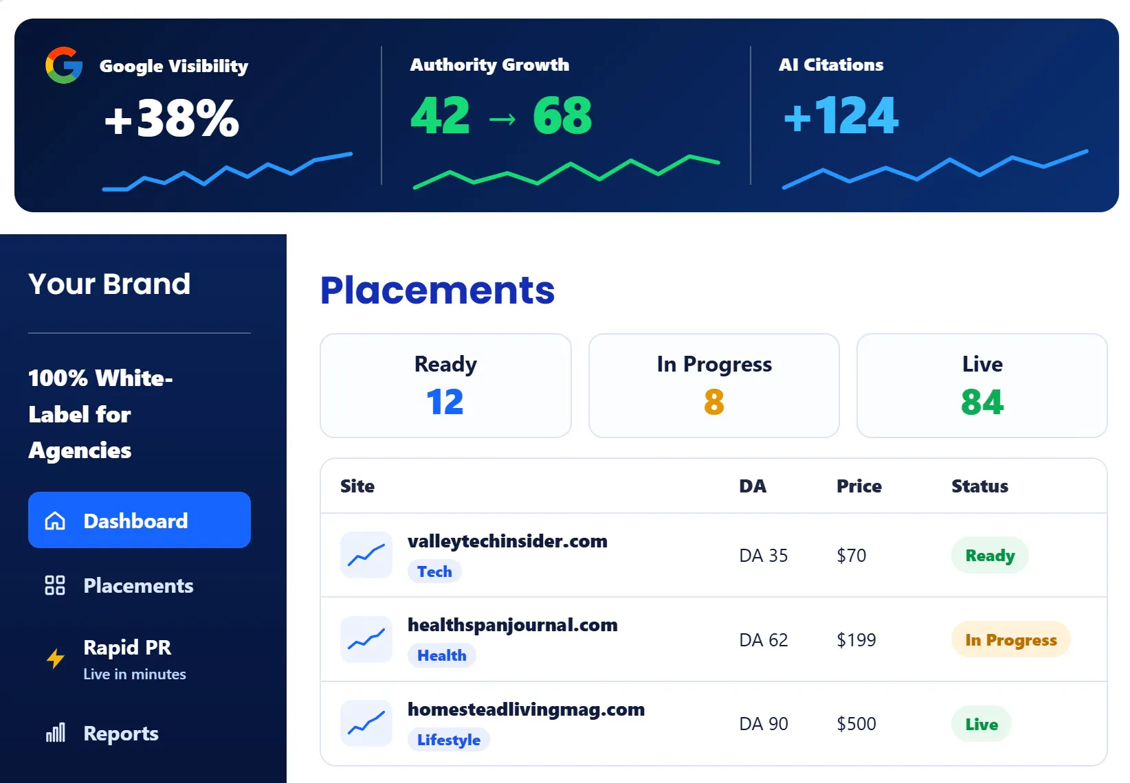Open the Dashboard menu item
The image size is (1130, 783).
pos(140,520)
